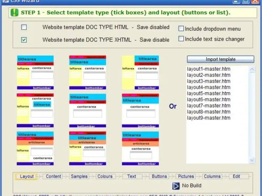Choose articlearea layout with centerarea below box

[35, 148]
